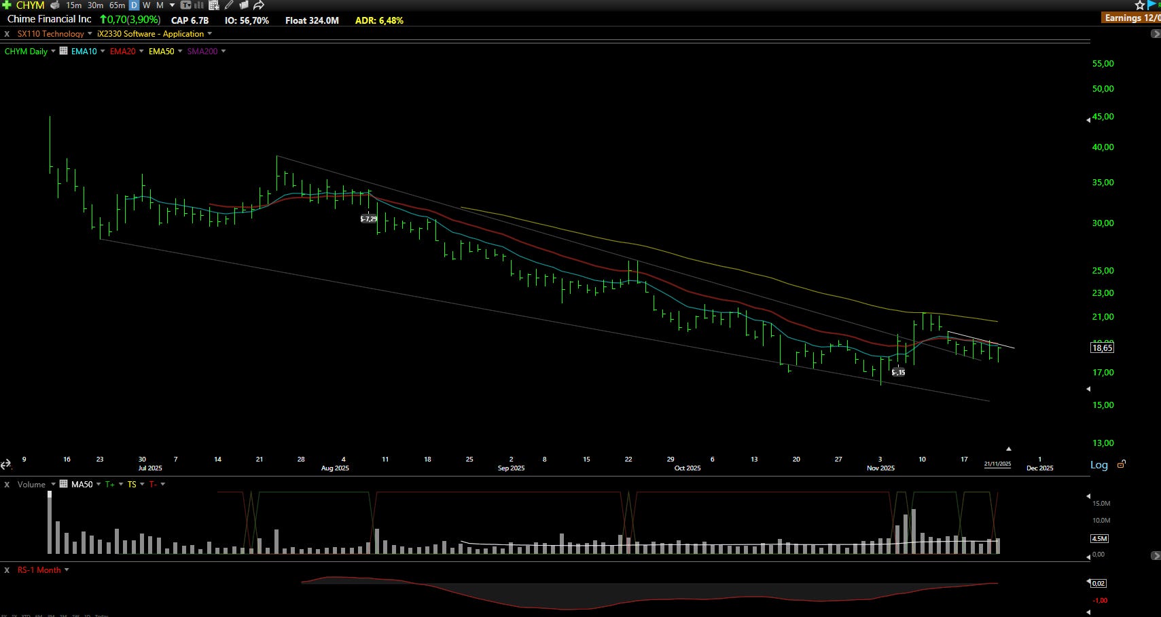Click the RS-1 Month indicator label
The image size is (1161, 617).
pos(39,570)
